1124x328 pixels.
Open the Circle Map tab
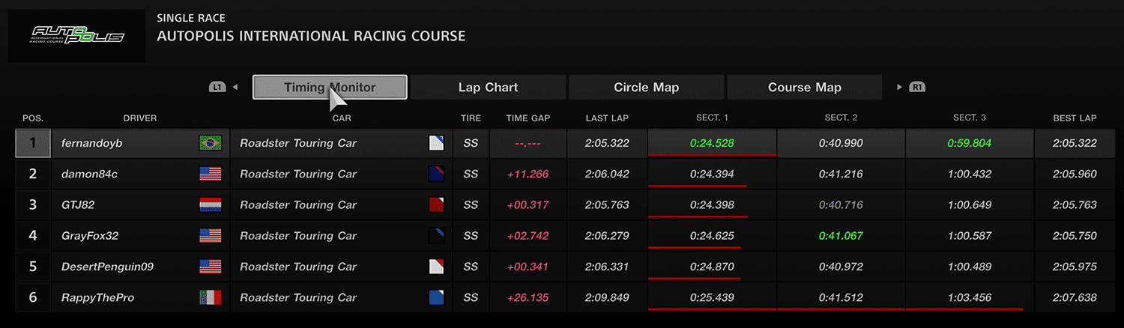(646, 88)
